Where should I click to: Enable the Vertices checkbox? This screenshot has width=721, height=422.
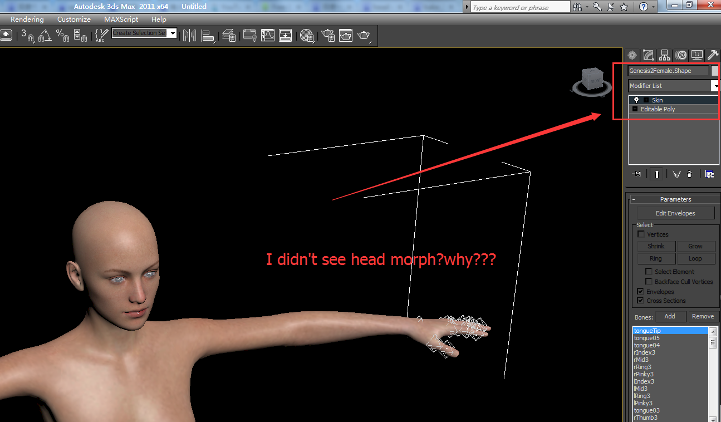pos(641,234)
